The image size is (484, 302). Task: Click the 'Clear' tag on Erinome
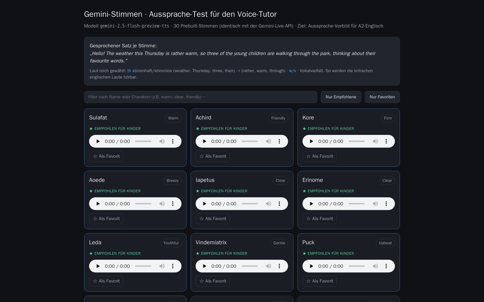(x=387, y=181)
